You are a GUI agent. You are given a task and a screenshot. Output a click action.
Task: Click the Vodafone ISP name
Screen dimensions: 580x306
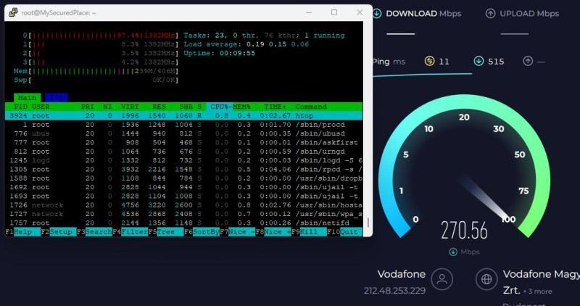click(x=402, y=274)
